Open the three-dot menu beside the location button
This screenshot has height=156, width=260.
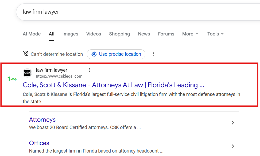154,54
